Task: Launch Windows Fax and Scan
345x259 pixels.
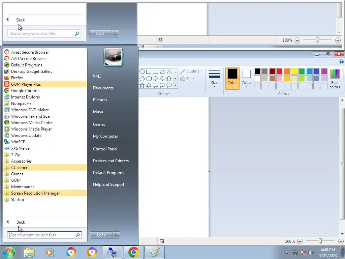Action: click(45, 116)
